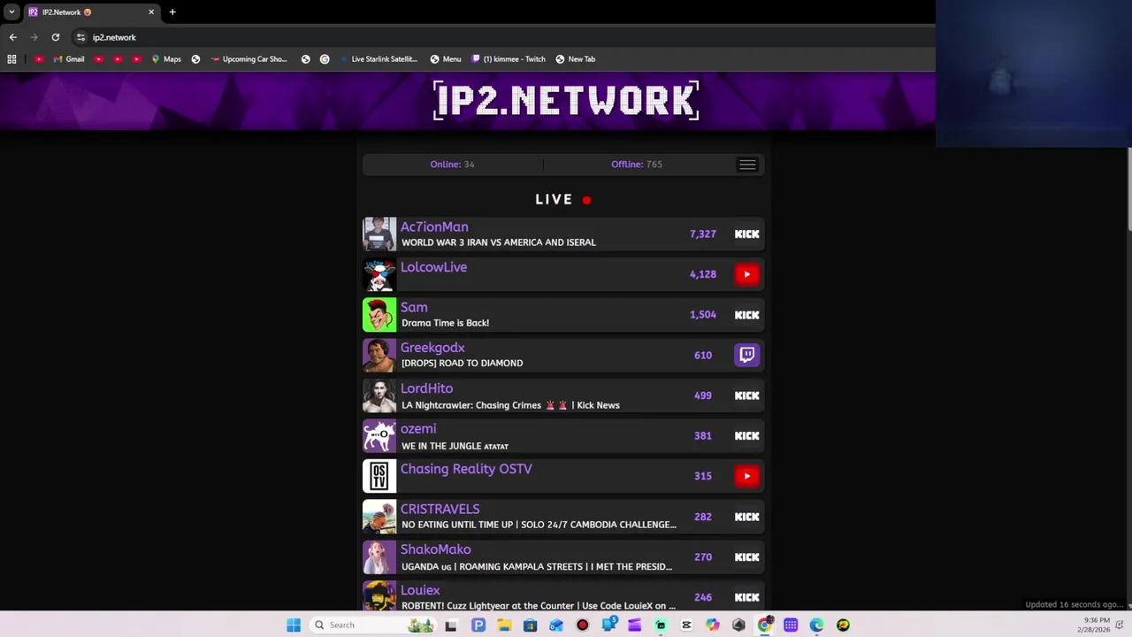Reload the ip2.network page
The image size is (1132, 637).
click(x=55, y=37)
